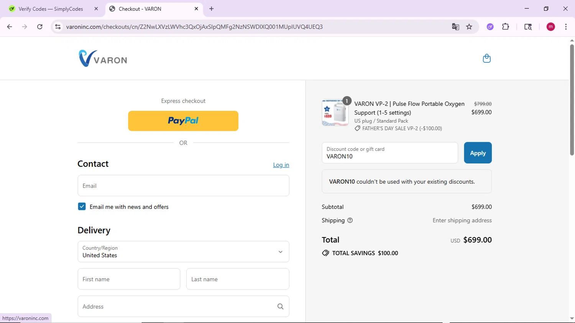
Task: Click the VARON VP-2 product thumbnail
Action: coord(335,113)
